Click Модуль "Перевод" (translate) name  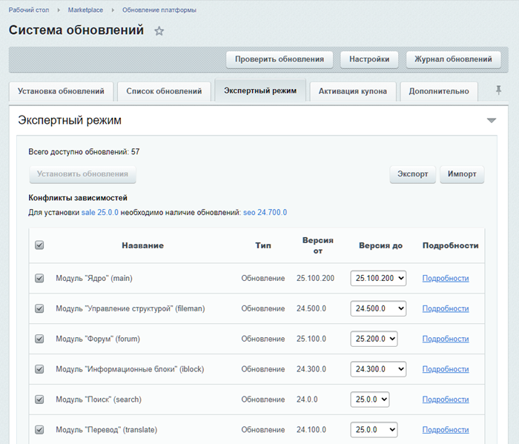click(107, 430)
